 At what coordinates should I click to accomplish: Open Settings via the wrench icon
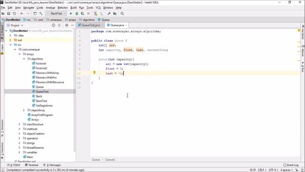pyautogui.click(x=109, y=14)
